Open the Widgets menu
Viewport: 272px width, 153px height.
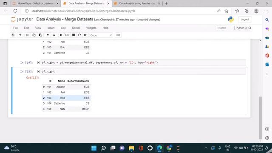(x=91, y=28)
